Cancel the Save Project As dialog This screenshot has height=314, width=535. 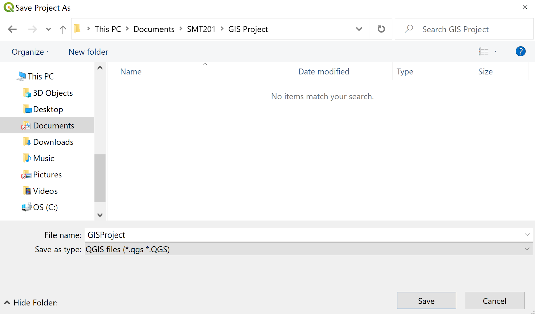[494, 301]
